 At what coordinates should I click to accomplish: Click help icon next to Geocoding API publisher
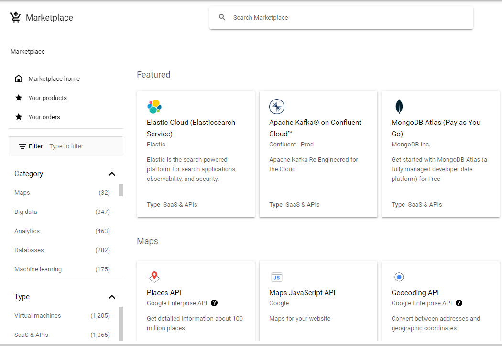pos(459,303)
